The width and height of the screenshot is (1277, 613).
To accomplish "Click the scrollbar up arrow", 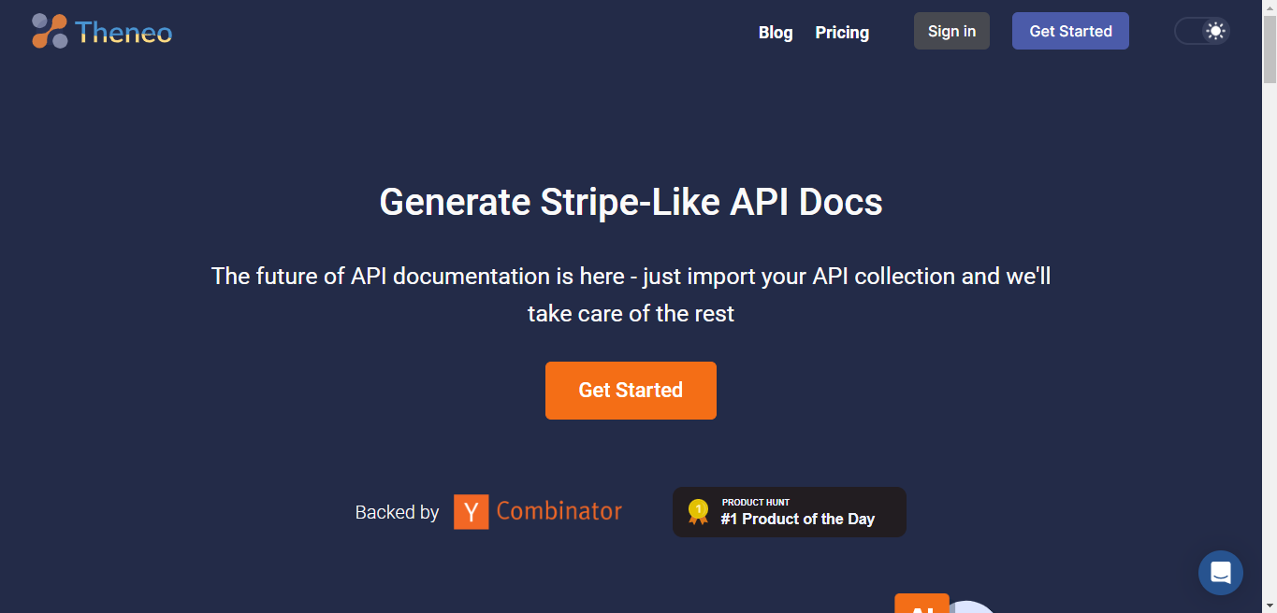I will point(1270,7).
